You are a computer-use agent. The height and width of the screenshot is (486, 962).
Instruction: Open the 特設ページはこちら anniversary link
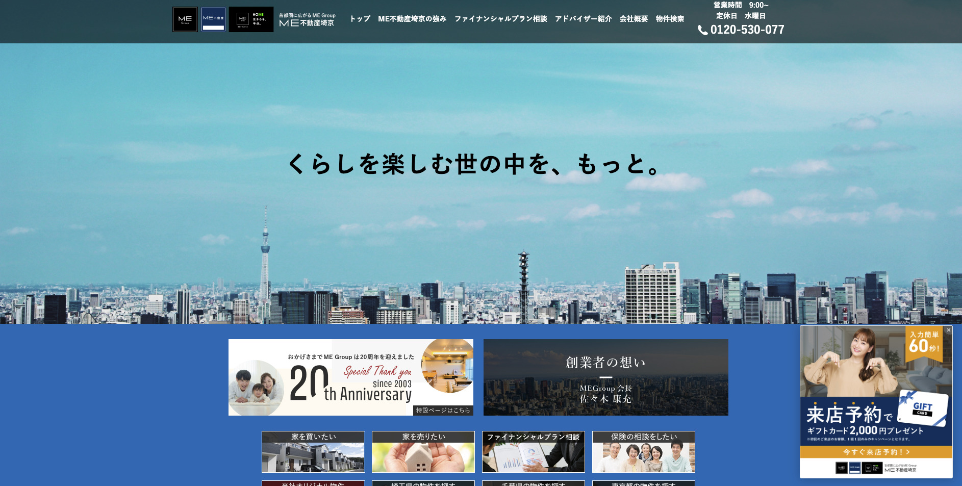tap(444, 411)
